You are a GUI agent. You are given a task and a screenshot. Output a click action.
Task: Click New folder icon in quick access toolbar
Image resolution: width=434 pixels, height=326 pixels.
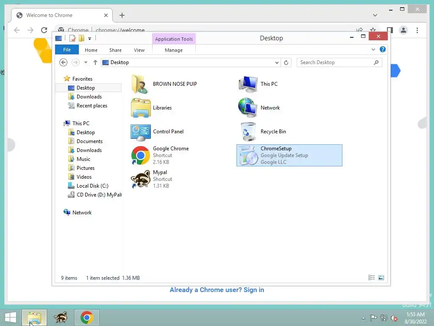point(81,38)
